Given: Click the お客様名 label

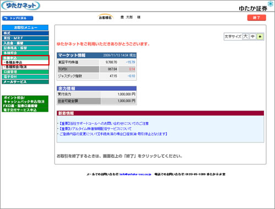Looking at the screenshot, I should 105,18.
